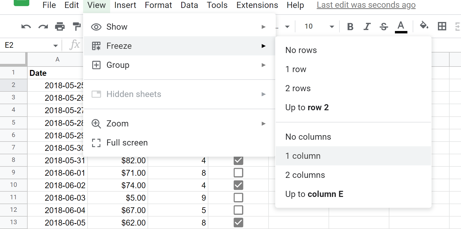Click the Undo arrow icon
This screenshot has height=229, width=461.
click(x=26, y=27)
